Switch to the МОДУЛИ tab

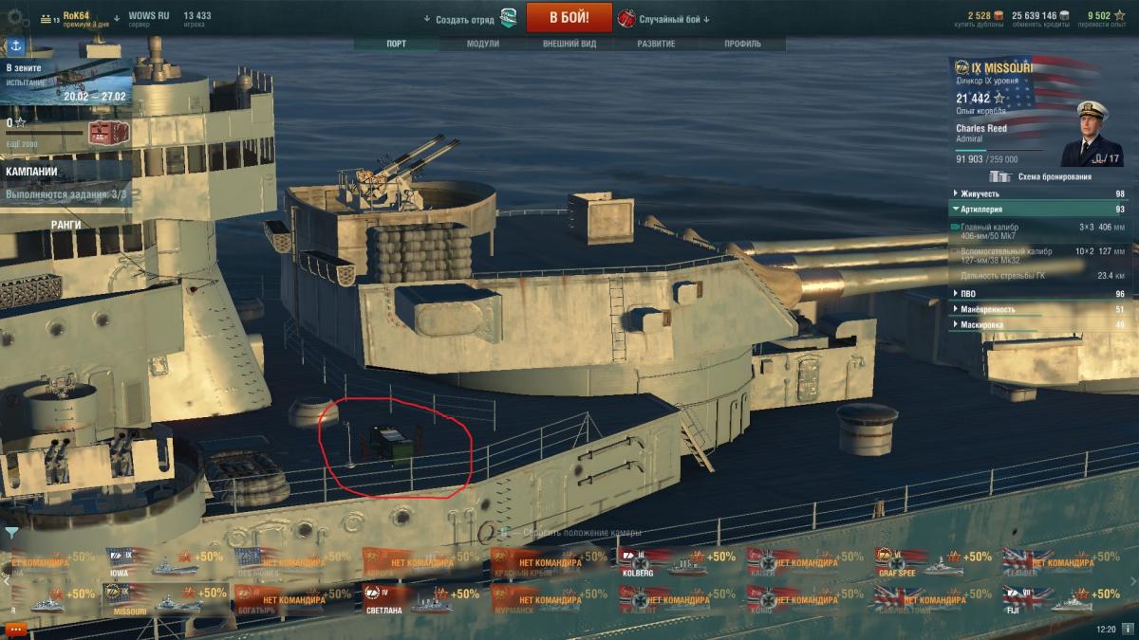click(483, 44)
